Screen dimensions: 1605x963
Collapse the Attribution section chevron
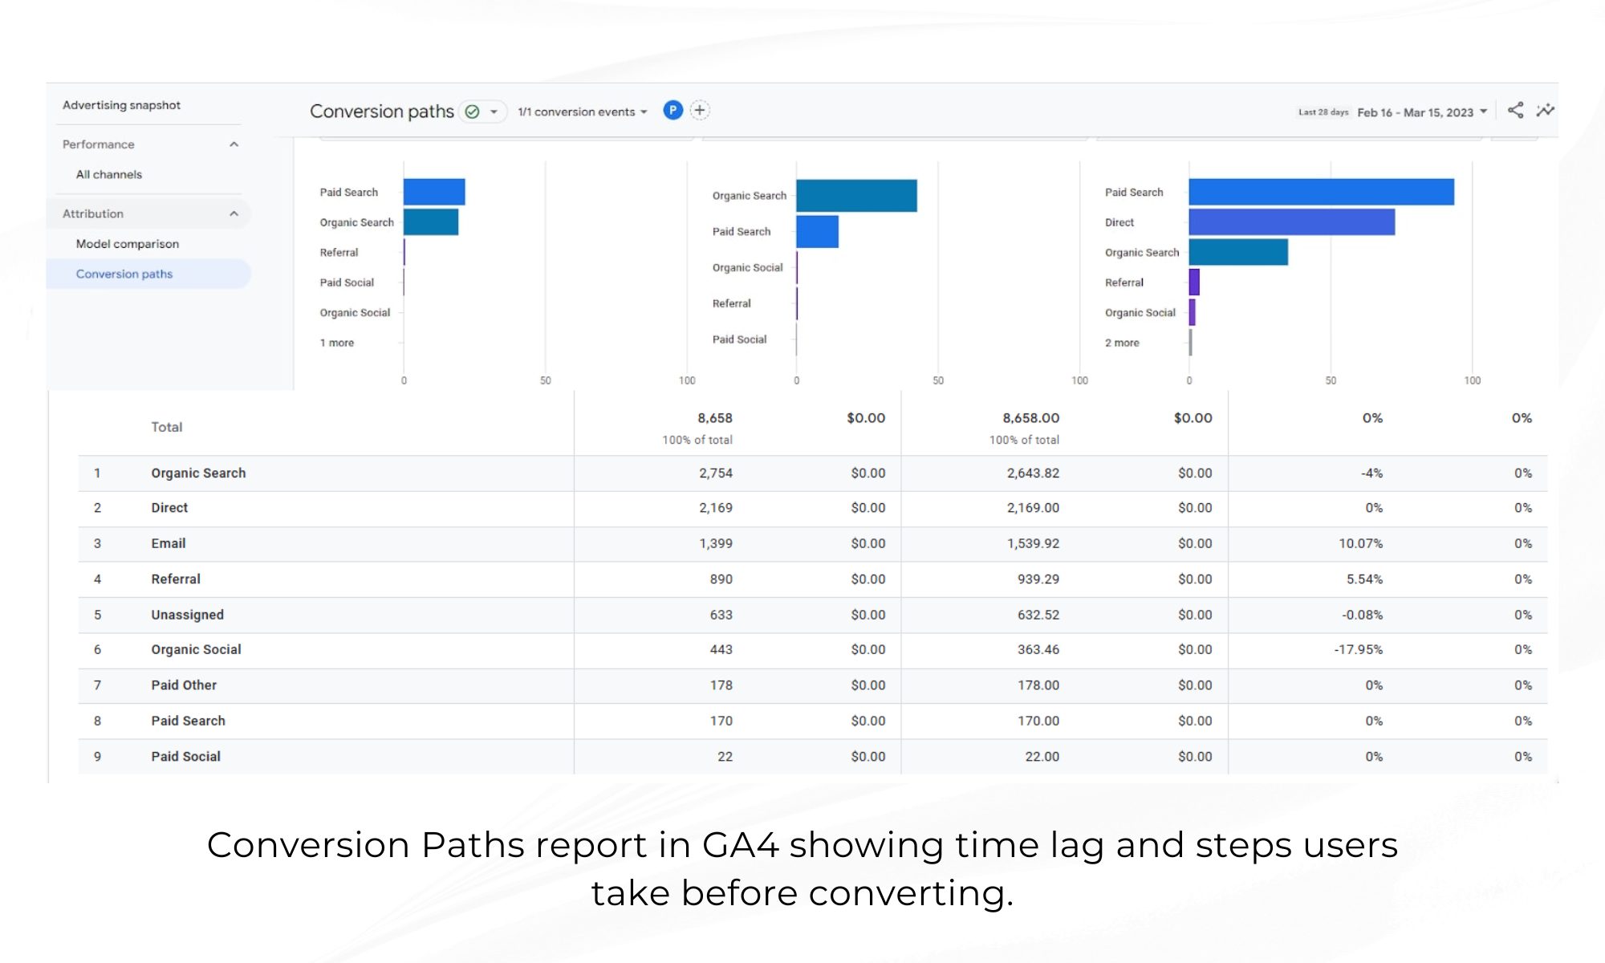(234, 213)
